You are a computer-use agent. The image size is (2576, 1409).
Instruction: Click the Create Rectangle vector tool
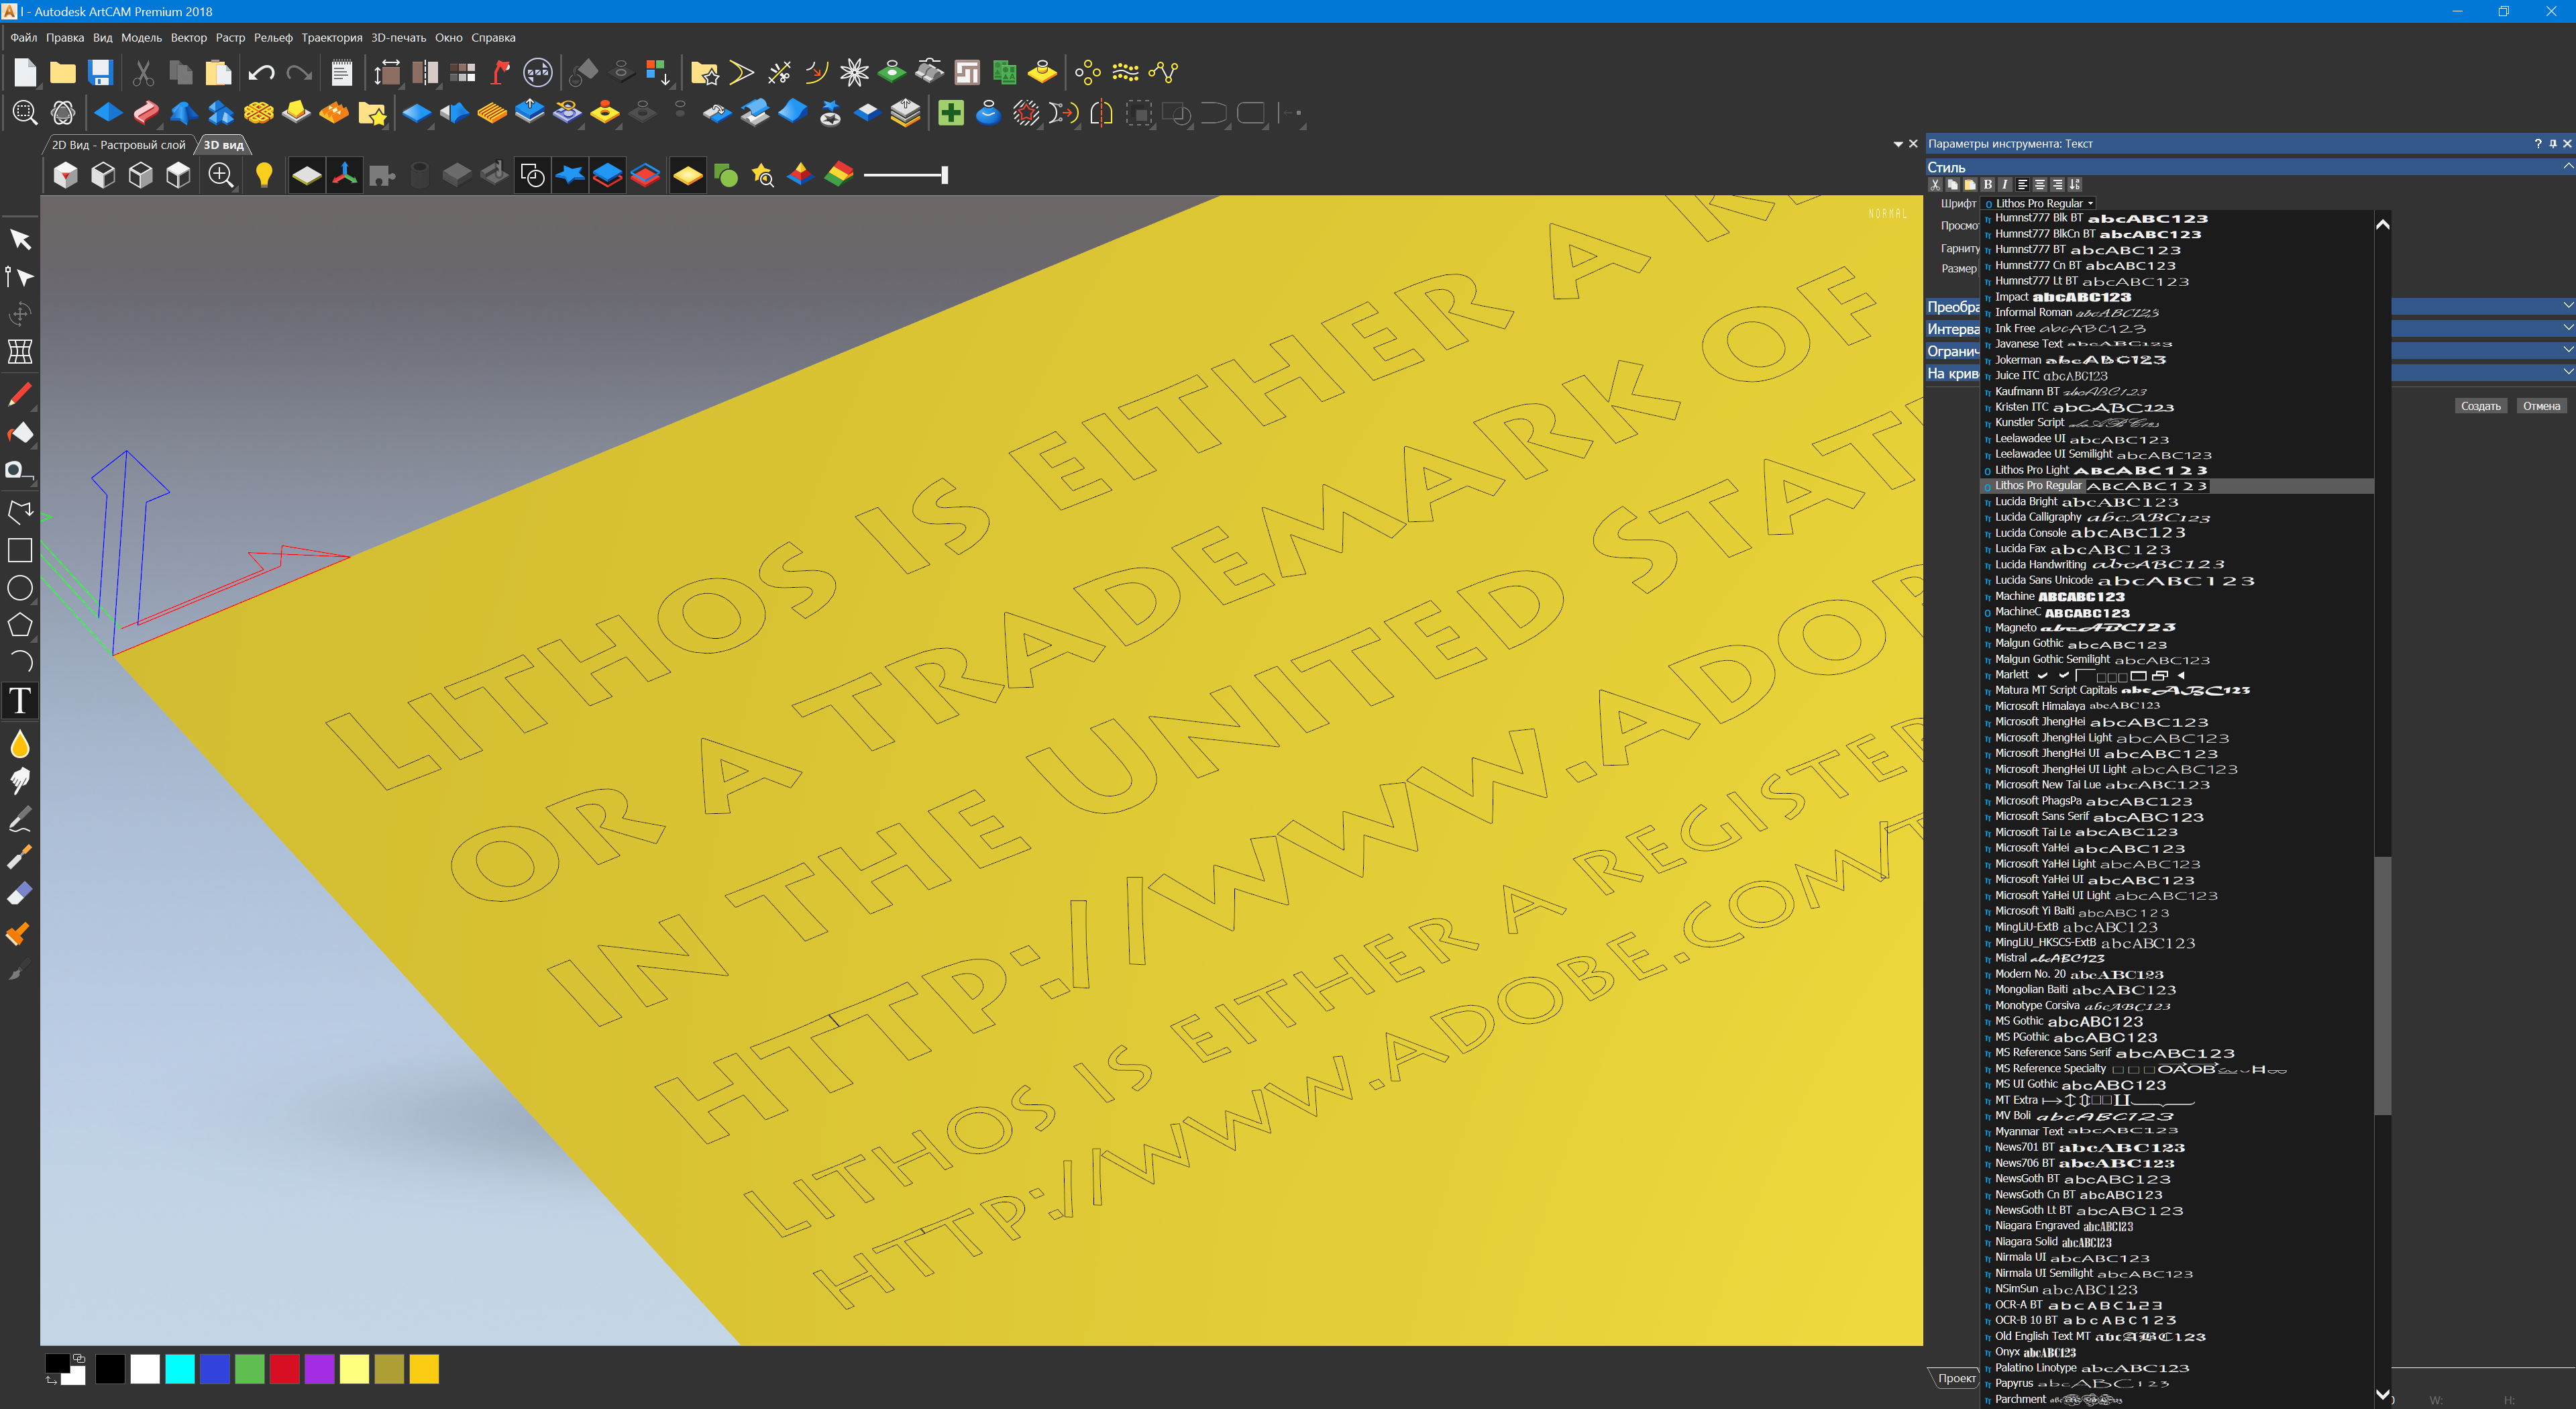[20, 550]
